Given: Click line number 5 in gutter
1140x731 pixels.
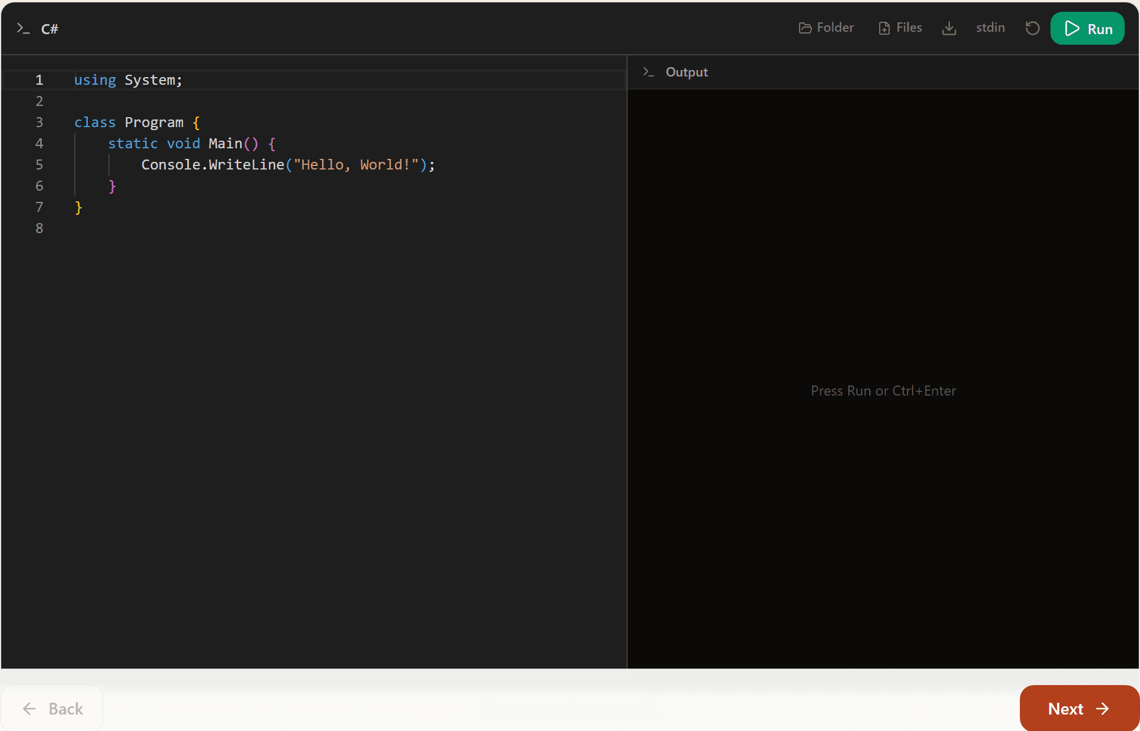Looking at the screenshot, I should tap(39, 165).
